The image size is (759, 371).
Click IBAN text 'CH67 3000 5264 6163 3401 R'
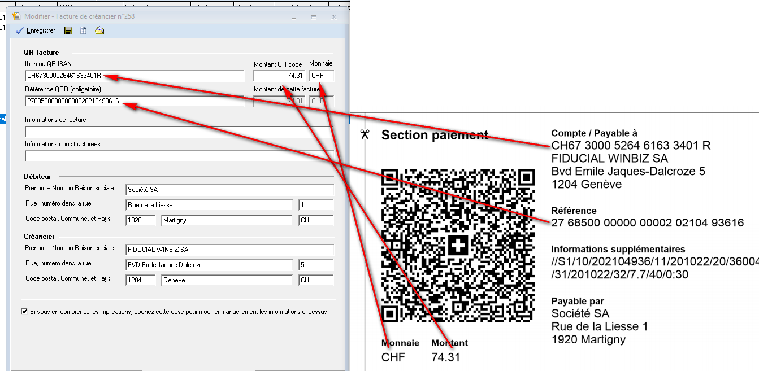tap(631, 146)
